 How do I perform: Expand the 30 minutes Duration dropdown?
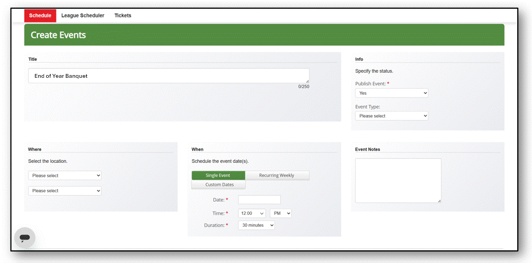pos(257,225)
